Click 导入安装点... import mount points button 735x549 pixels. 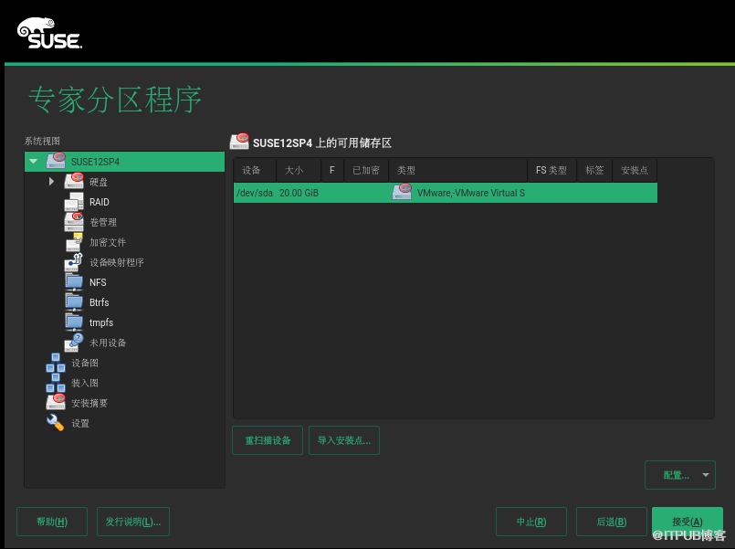344,440
